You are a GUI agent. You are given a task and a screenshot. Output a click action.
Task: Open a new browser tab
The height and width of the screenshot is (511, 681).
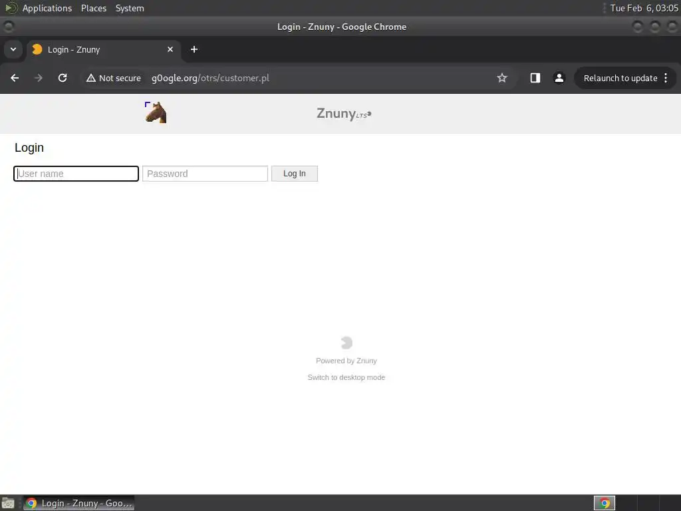[x=194, y=49]
